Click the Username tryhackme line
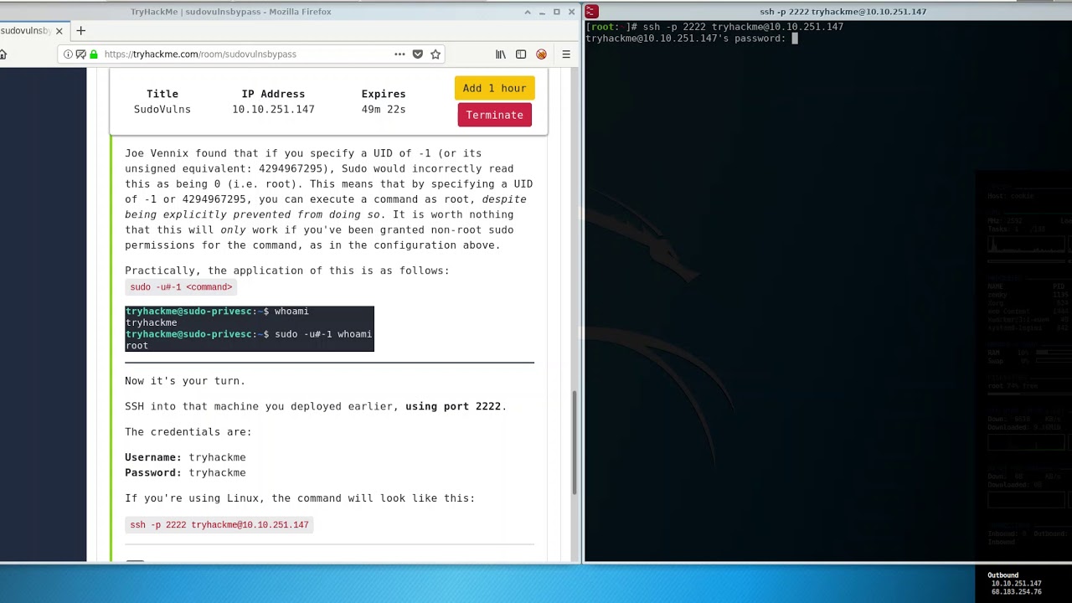Image resolution: width=1072 pixels, height=603 pixels. [185, 457]
